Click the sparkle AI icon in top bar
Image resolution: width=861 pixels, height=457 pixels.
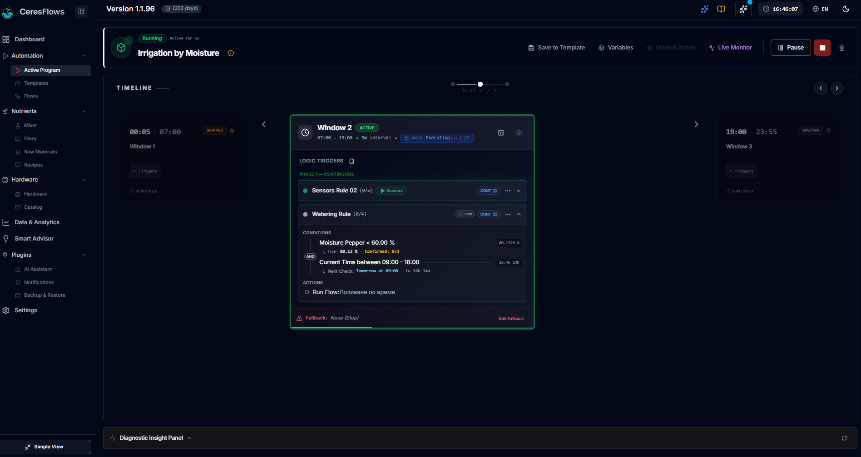[704, 9]
